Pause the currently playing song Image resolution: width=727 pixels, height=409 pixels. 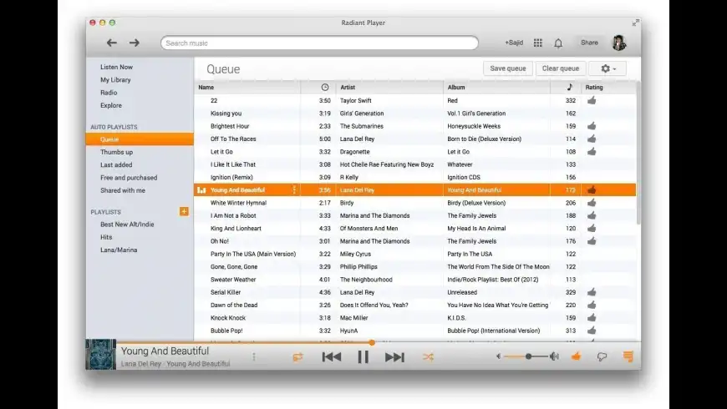(363, 356)
